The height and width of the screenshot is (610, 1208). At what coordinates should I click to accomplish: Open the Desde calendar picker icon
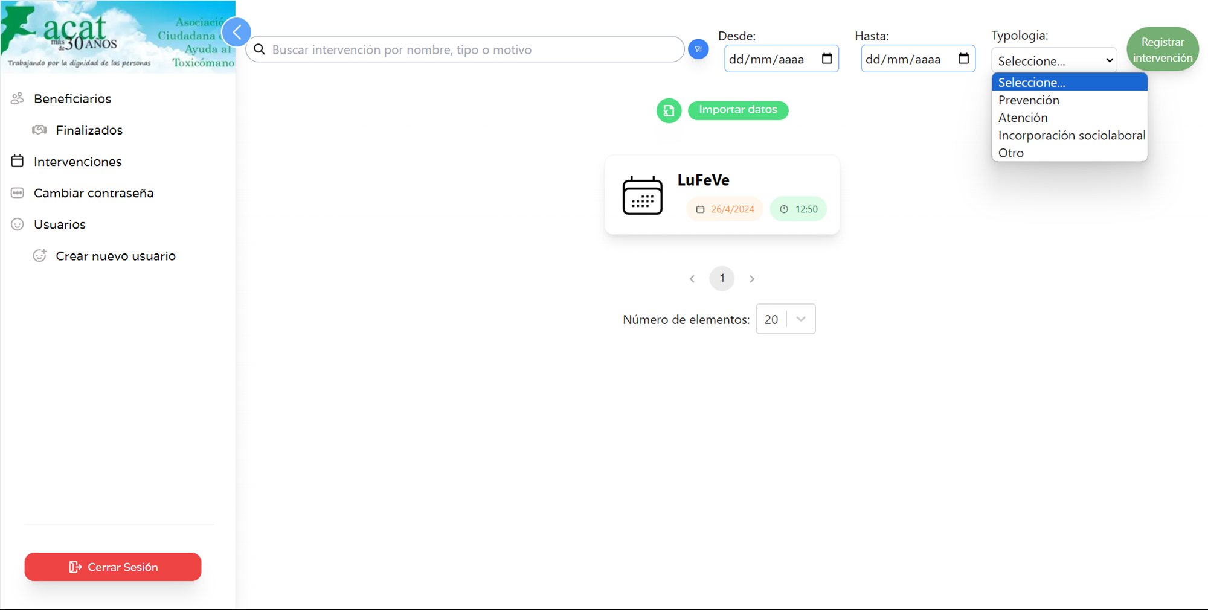coord(827,59)
